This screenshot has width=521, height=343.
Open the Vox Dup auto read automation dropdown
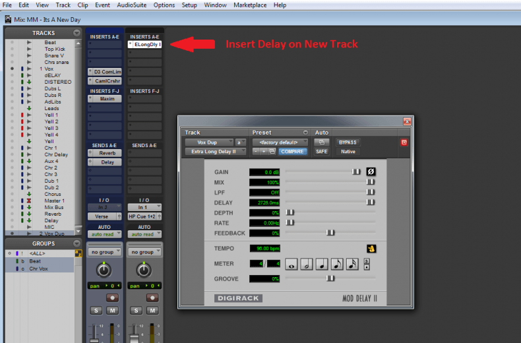[144, 234]
